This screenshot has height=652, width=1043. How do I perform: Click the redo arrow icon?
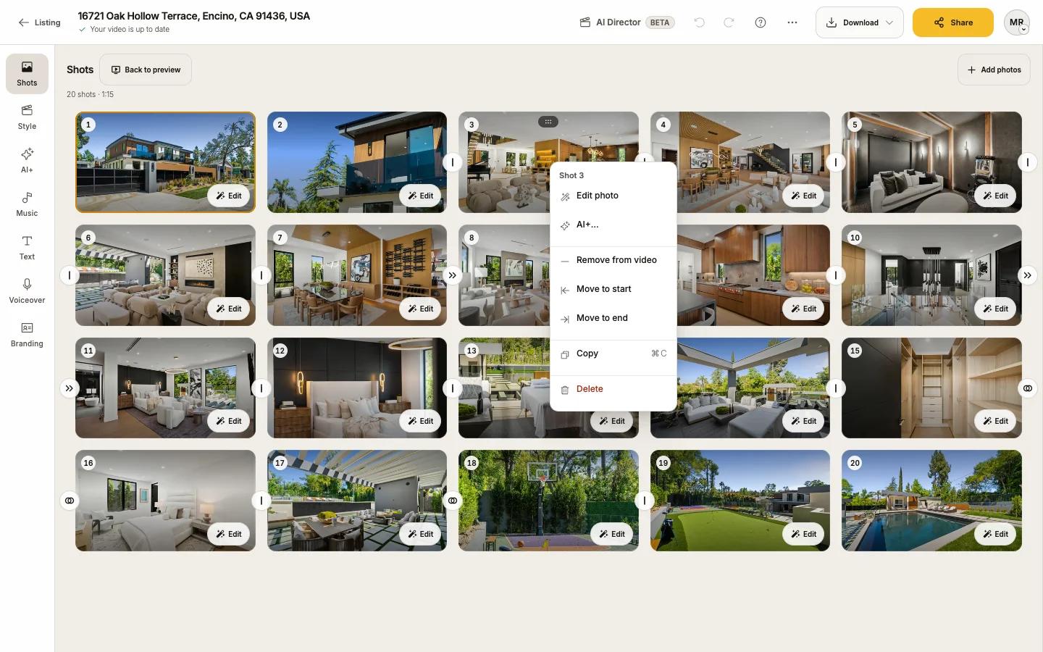point(729,22)
